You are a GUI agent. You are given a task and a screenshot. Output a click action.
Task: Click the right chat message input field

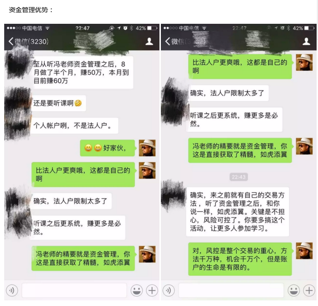pyautogui.click(x=231, y=291)
